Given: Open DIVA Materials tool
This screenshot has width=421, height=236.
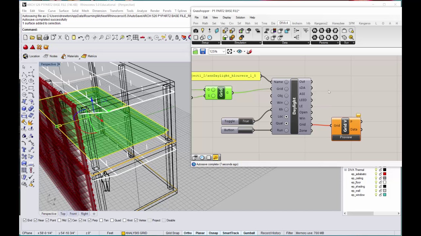Looking at the screenshot, I should [70, 56].
